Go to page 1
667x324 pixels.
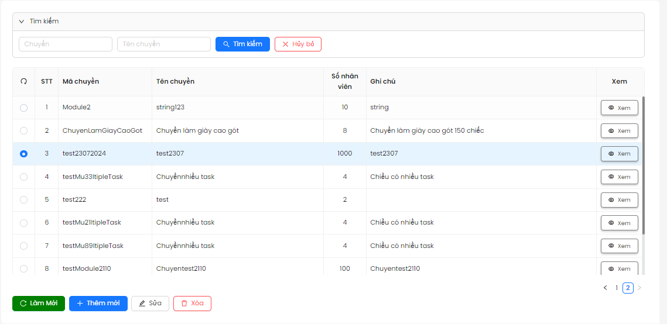[617, 288]
